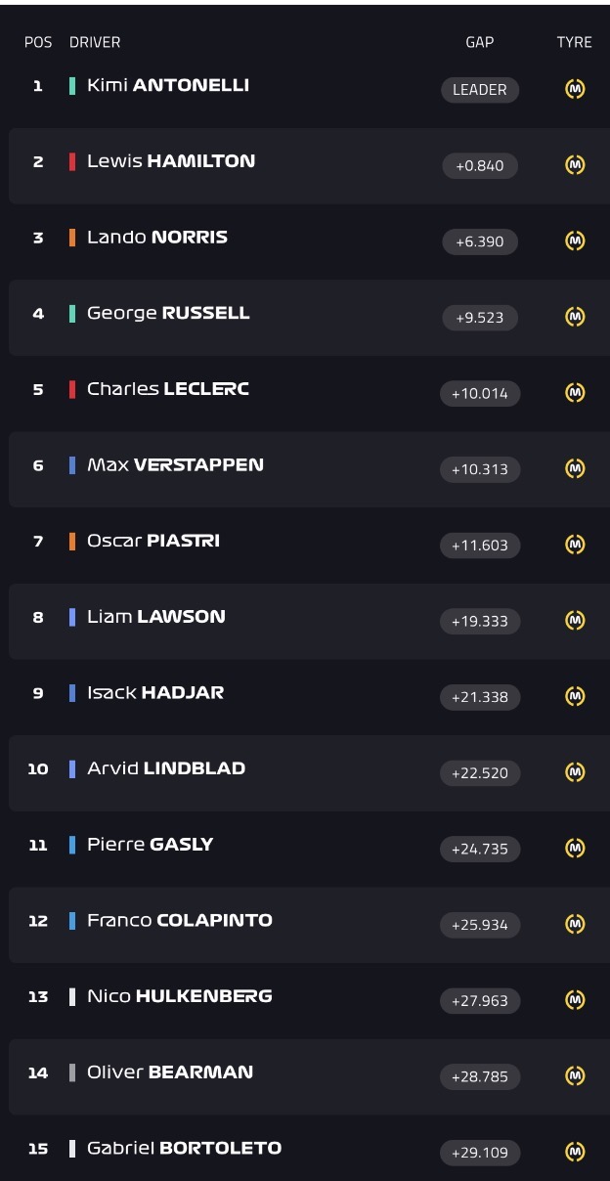Select the TYRE column header

[575, 42]
